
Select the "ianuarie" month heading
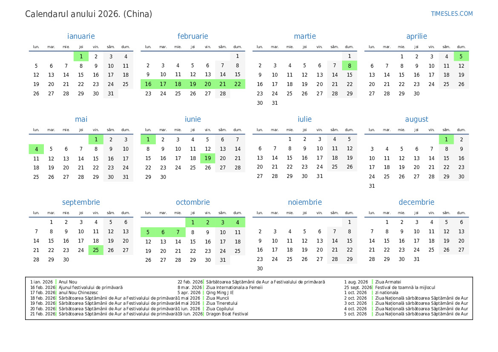point(81,36)
